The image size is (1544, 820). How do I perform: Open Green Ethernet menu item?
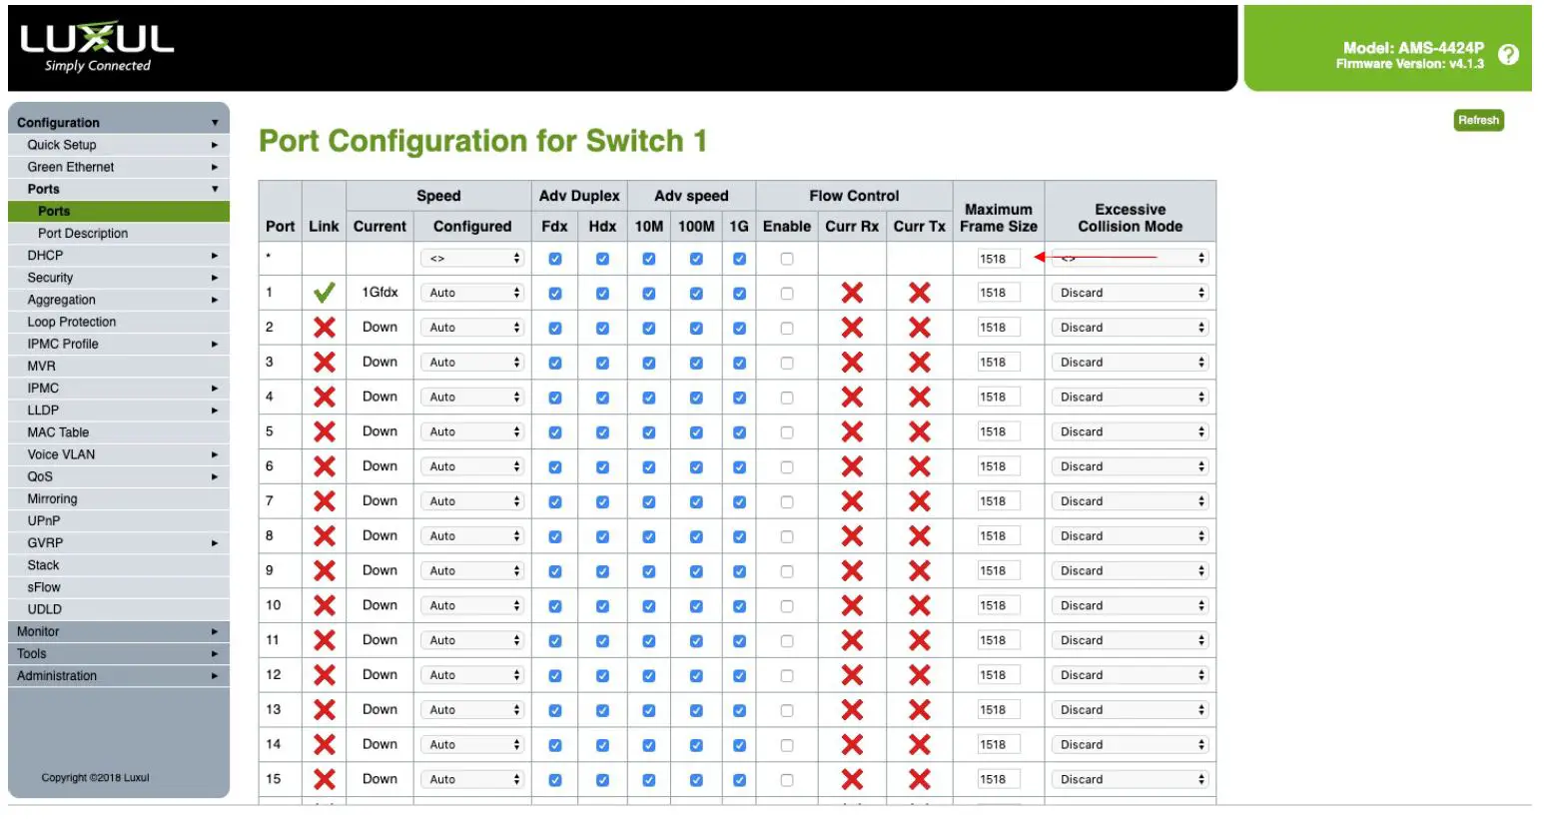[x=119, y=167]
